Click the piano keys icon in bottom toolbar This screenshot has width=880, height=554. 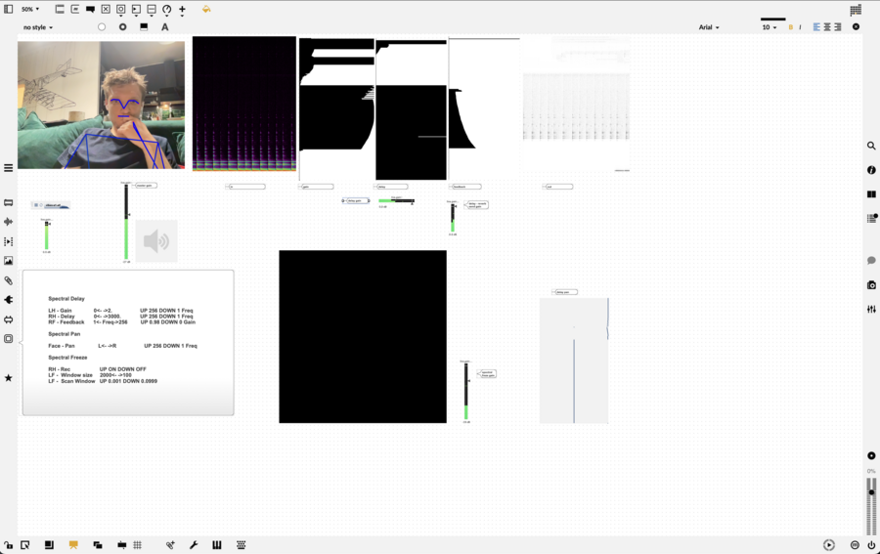217,545
